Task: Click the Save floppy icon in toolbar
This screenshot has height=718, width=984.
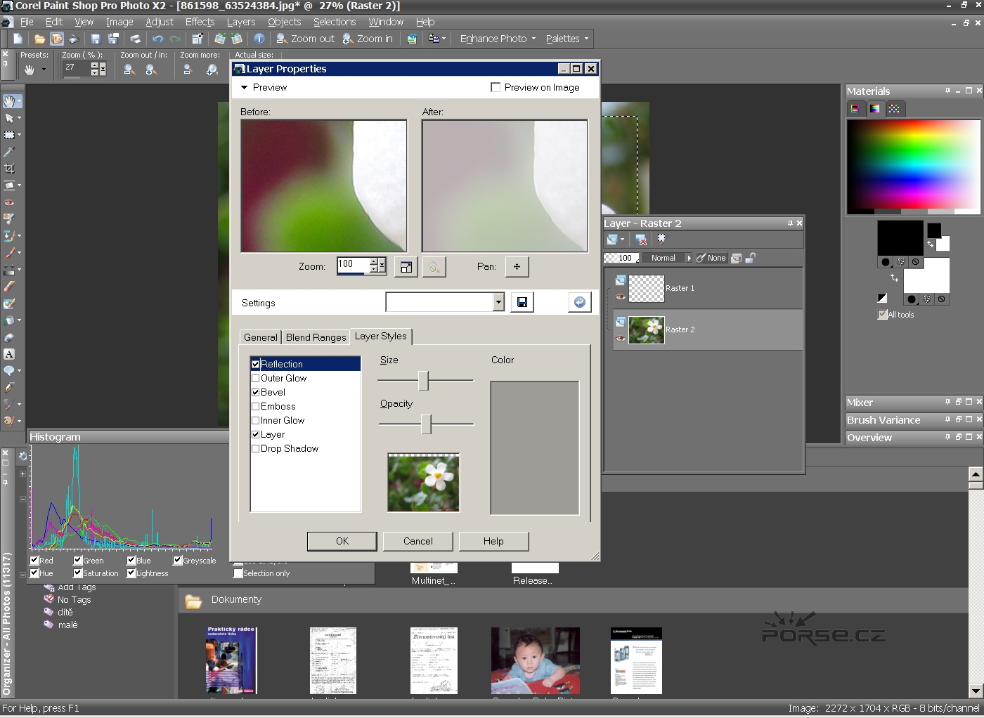Action: click(96, 39)
